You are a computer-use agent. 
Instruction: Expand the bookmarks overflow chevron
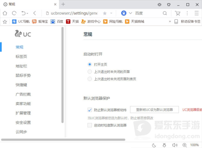tap(170, 22)
